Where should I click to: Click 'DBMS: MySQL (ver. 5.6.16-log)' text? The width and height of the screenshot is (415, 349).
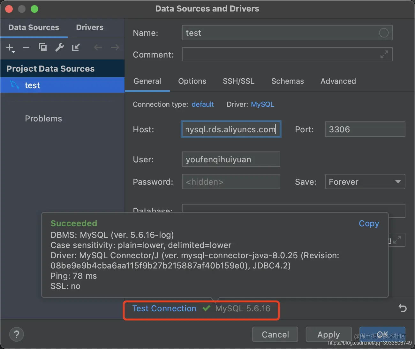coord(112,235)
